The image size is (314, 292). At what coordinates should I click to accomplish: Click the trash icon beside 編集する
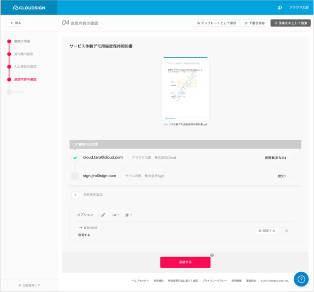tap(287, 231)
